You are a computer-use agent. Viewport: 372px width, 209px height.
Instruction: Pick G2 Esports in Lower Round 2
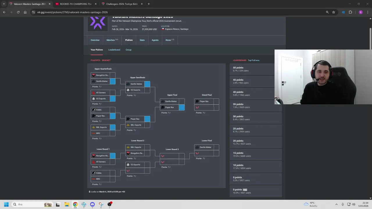pos(137,165)
